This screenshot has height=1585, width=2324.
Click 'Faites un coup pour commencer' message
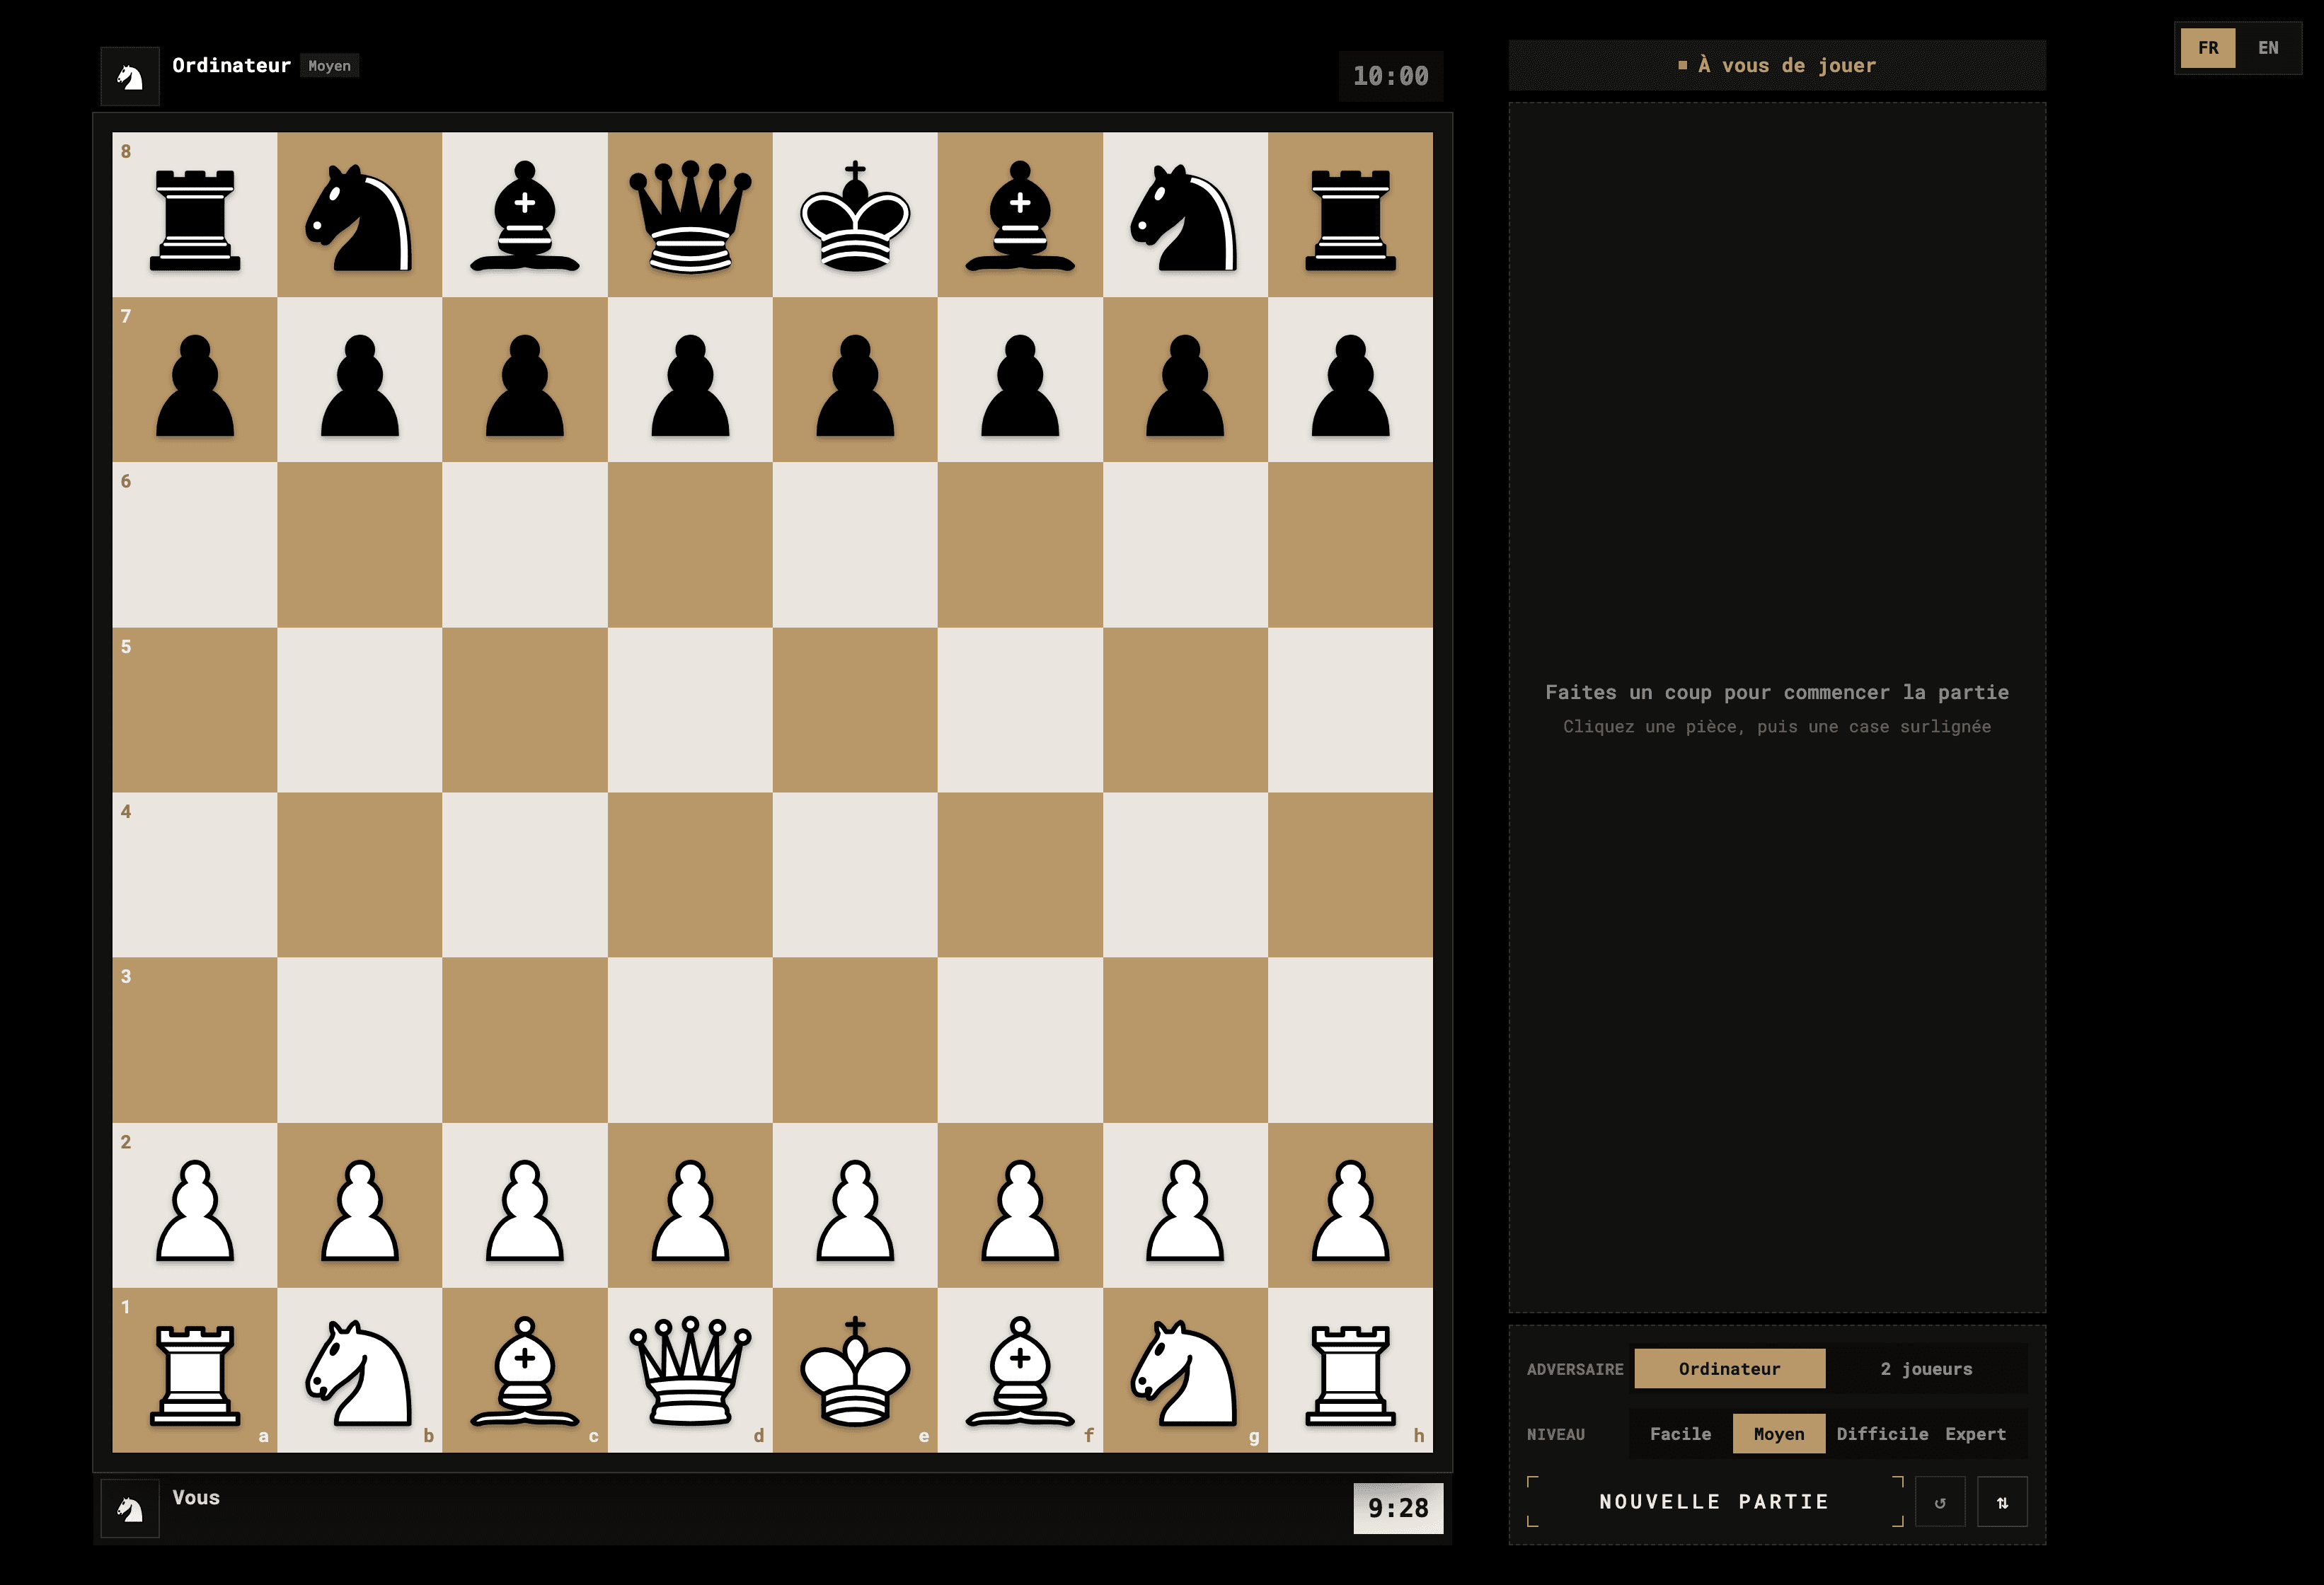pyautogui.click(x=1777, y=692)
